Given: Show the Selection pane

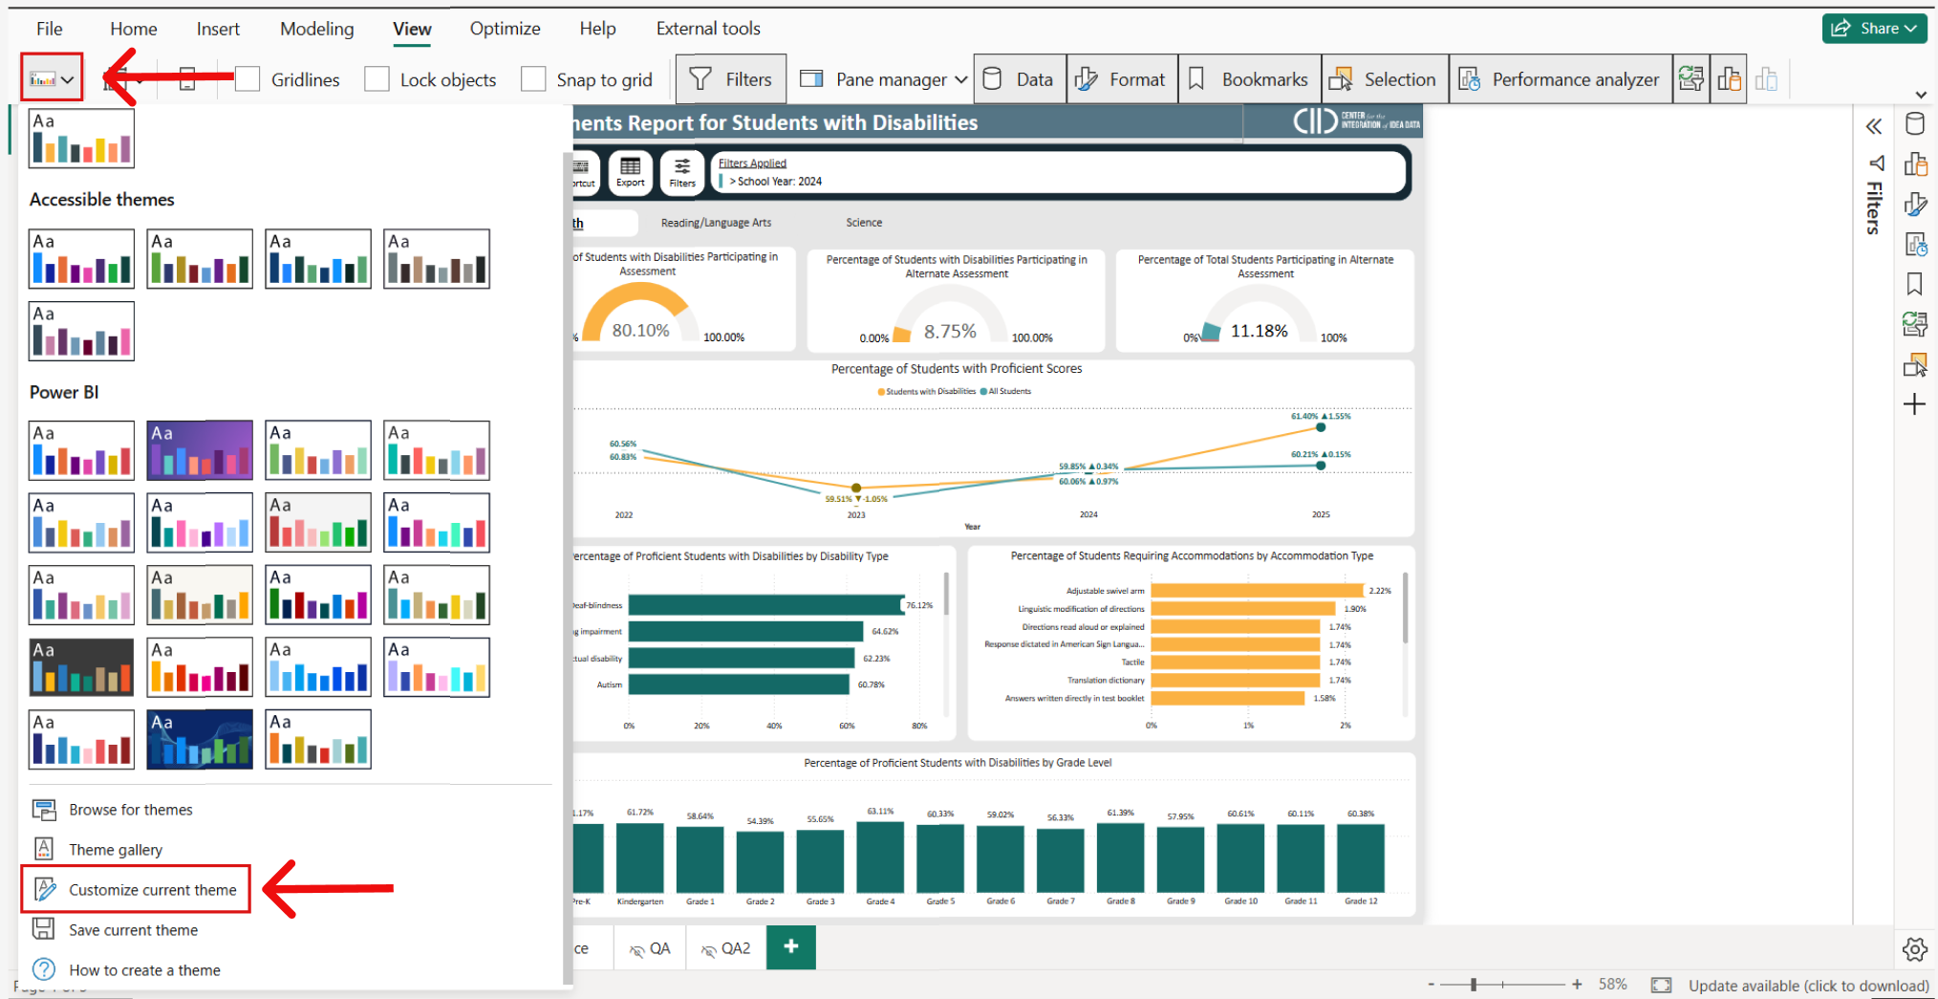Looking at the screenshot, I should click(1385, 79).
